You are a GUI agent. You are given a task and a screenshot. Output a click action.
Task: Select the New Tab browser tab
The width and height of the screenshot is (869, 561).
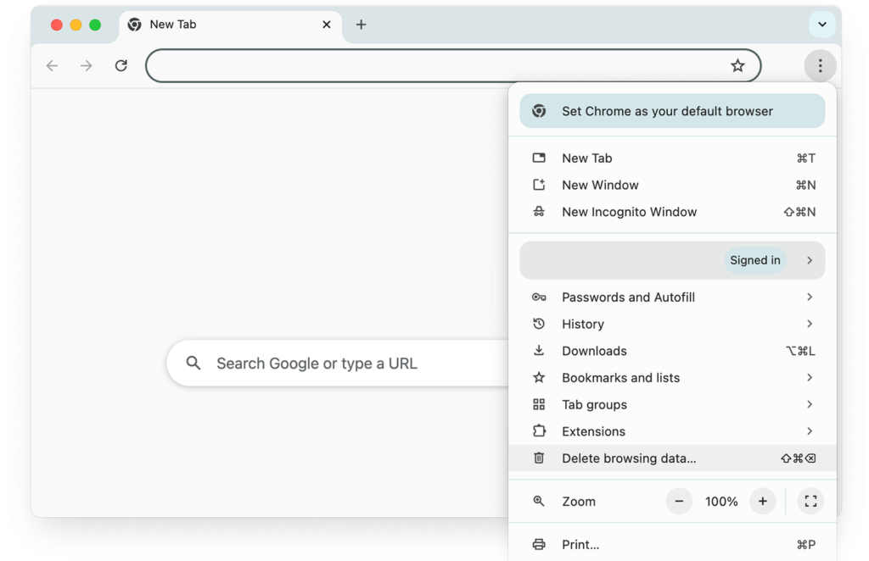pos(231,25)
